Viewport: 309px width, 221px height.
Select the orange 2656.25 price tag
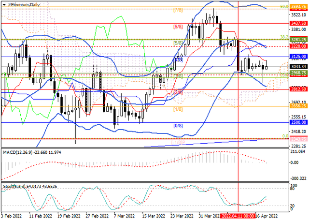[x=298, y=106]
